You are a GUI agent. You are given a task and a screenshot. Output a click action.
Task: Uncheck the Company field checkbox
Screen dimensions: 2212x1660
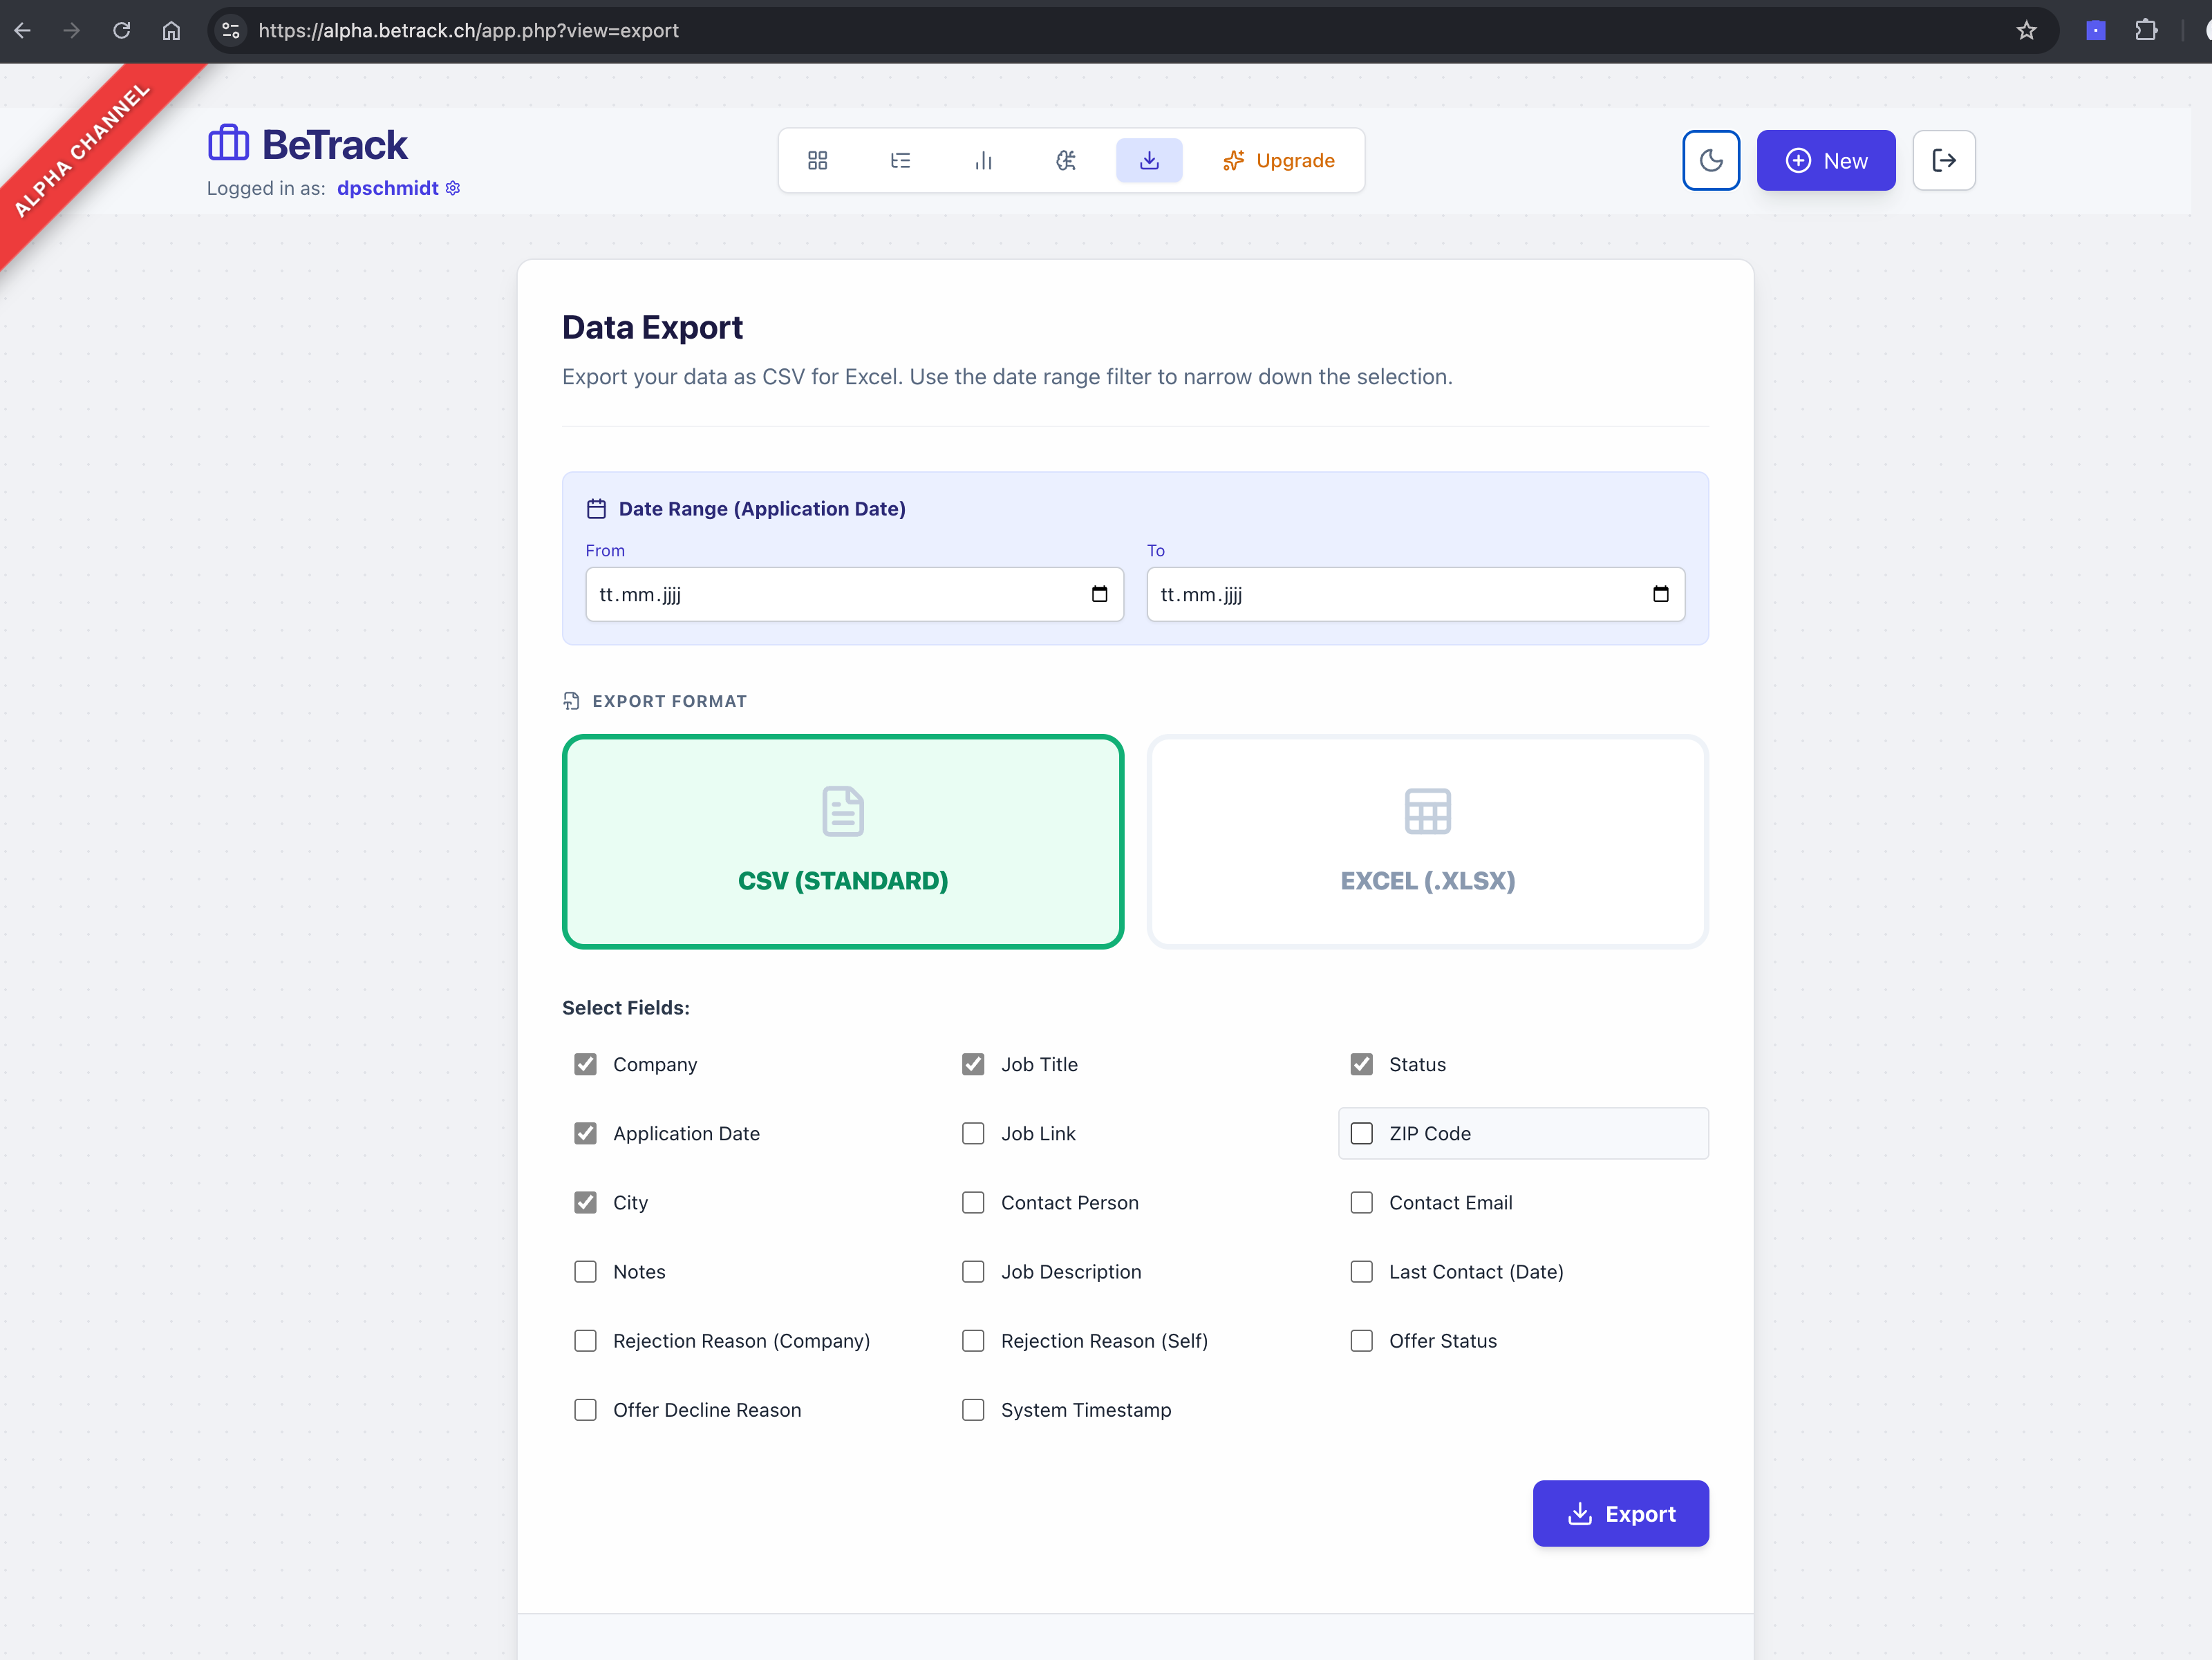tap(585, 1064)
